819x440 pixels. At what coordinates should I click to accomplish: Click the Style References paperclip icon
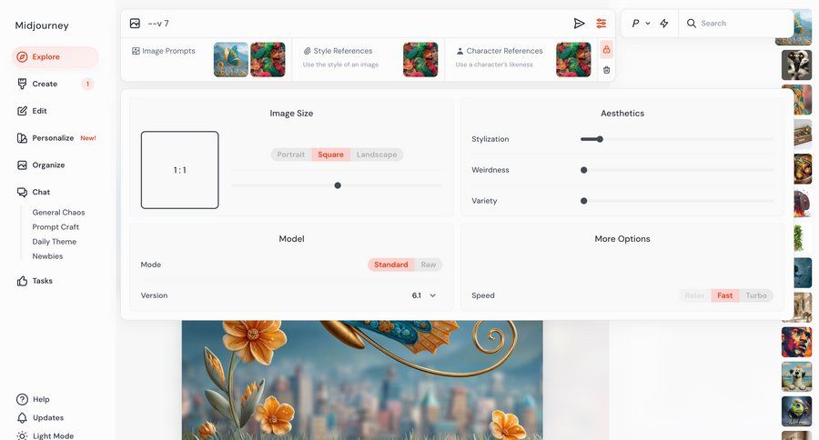pos(308,51)
